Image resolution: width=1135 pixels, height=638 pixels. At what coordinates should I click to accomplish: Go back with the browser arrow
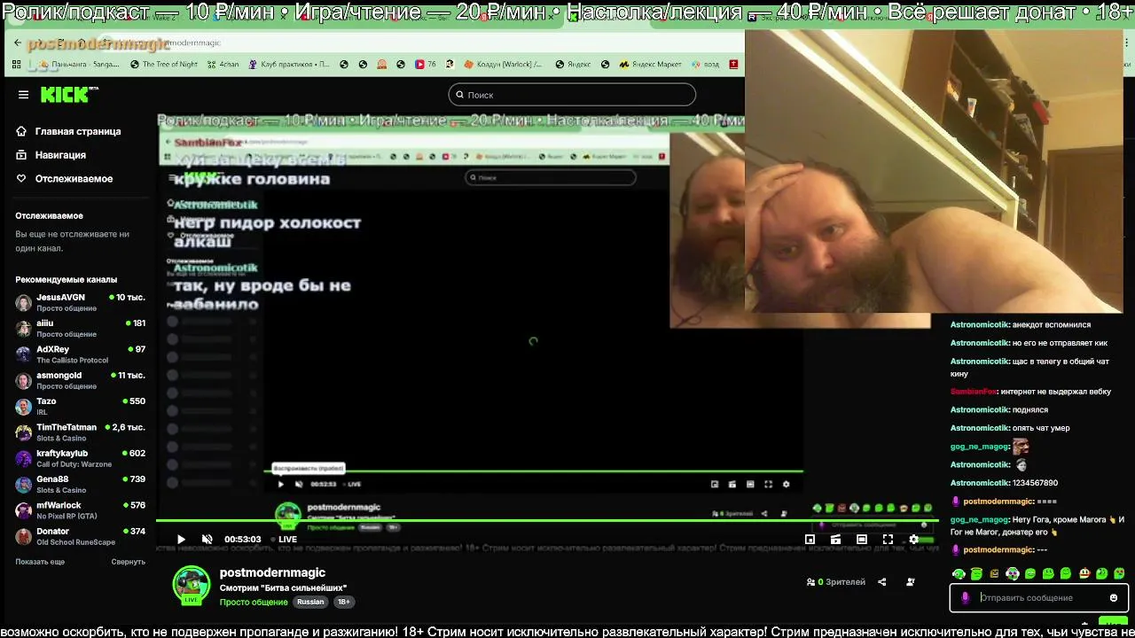tap(17, 43)
